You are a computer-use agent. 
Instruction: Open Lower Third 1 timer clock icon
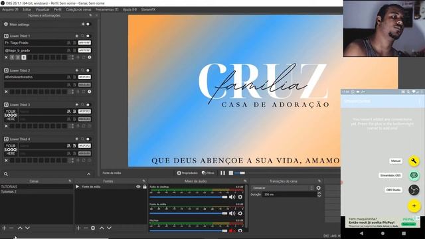click(90, 58)
